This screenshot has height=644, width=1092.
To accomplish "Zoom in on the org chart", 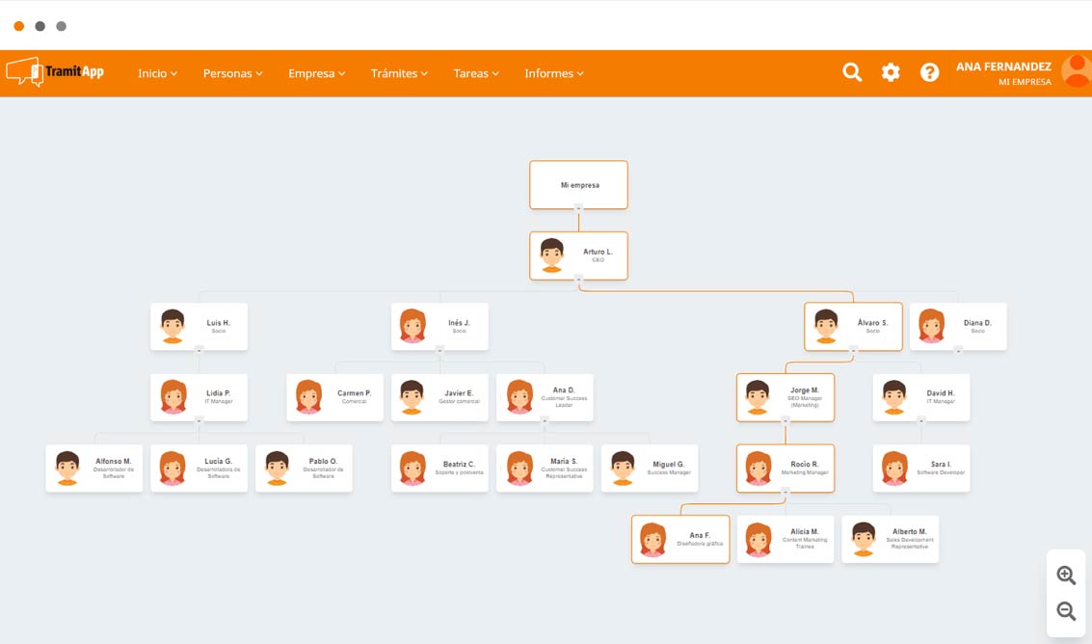I will click(x=1066, y=576).
